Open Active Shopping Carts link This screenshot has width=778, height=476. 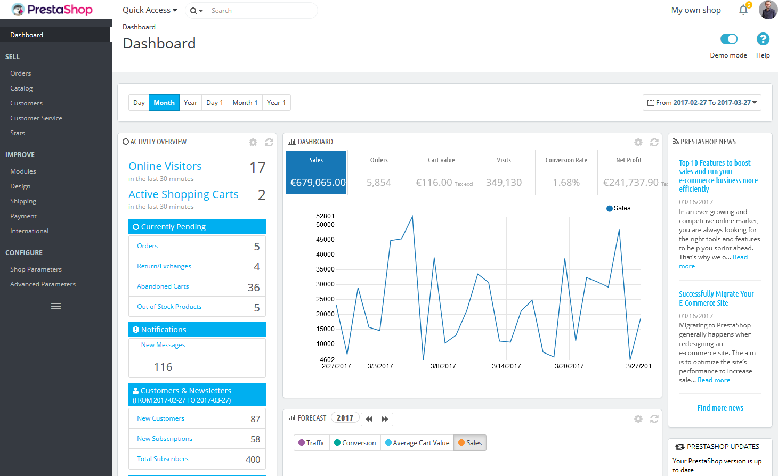[x=183, y=194]
